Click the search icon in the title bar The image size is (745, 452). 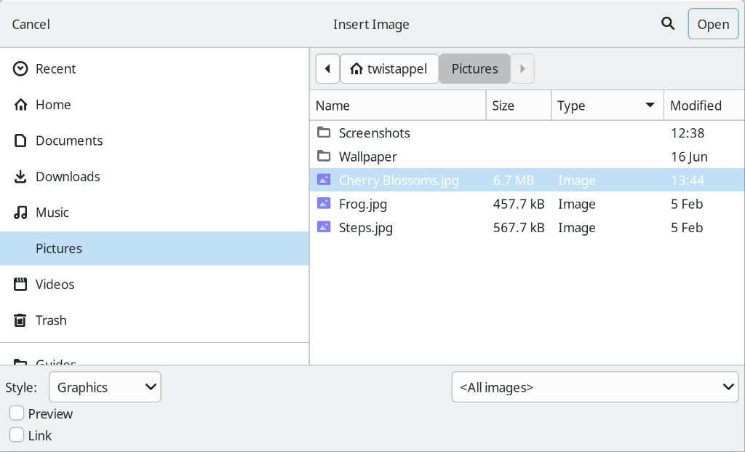(667, 23)
